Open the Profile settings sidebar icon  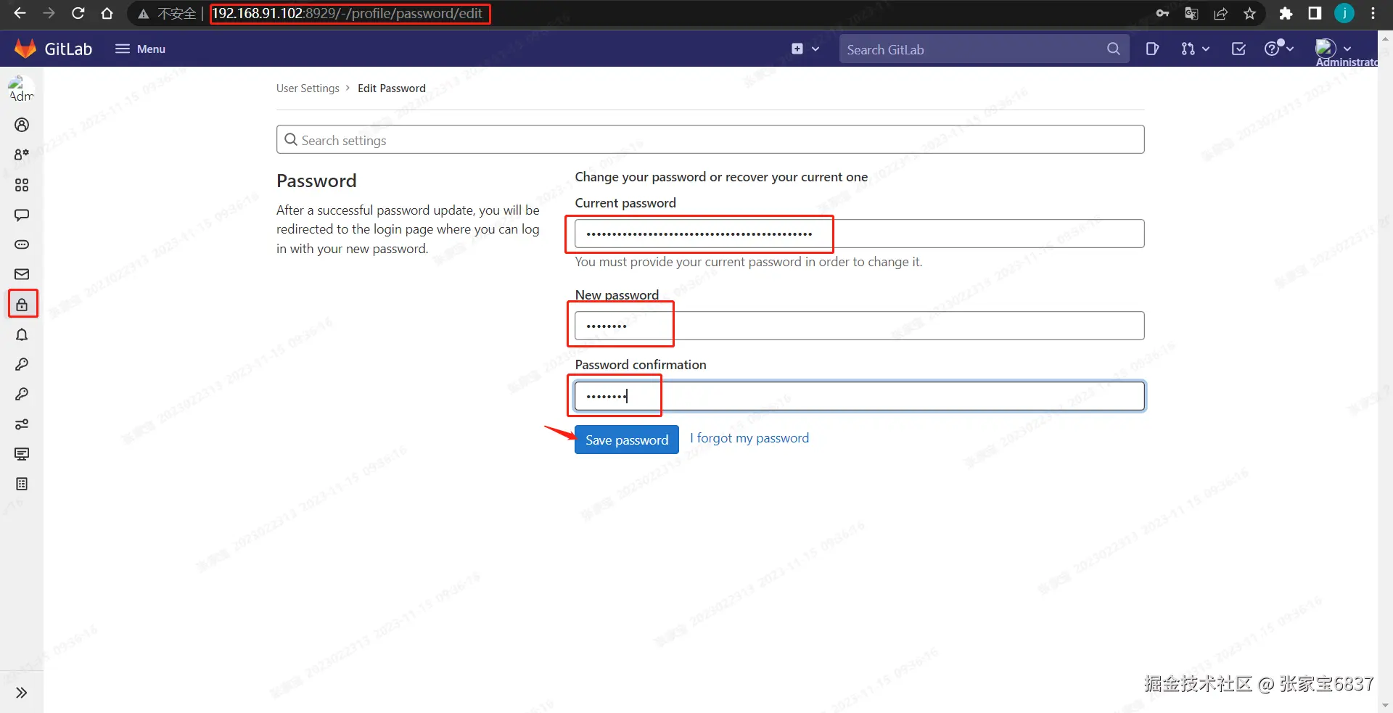22,125
